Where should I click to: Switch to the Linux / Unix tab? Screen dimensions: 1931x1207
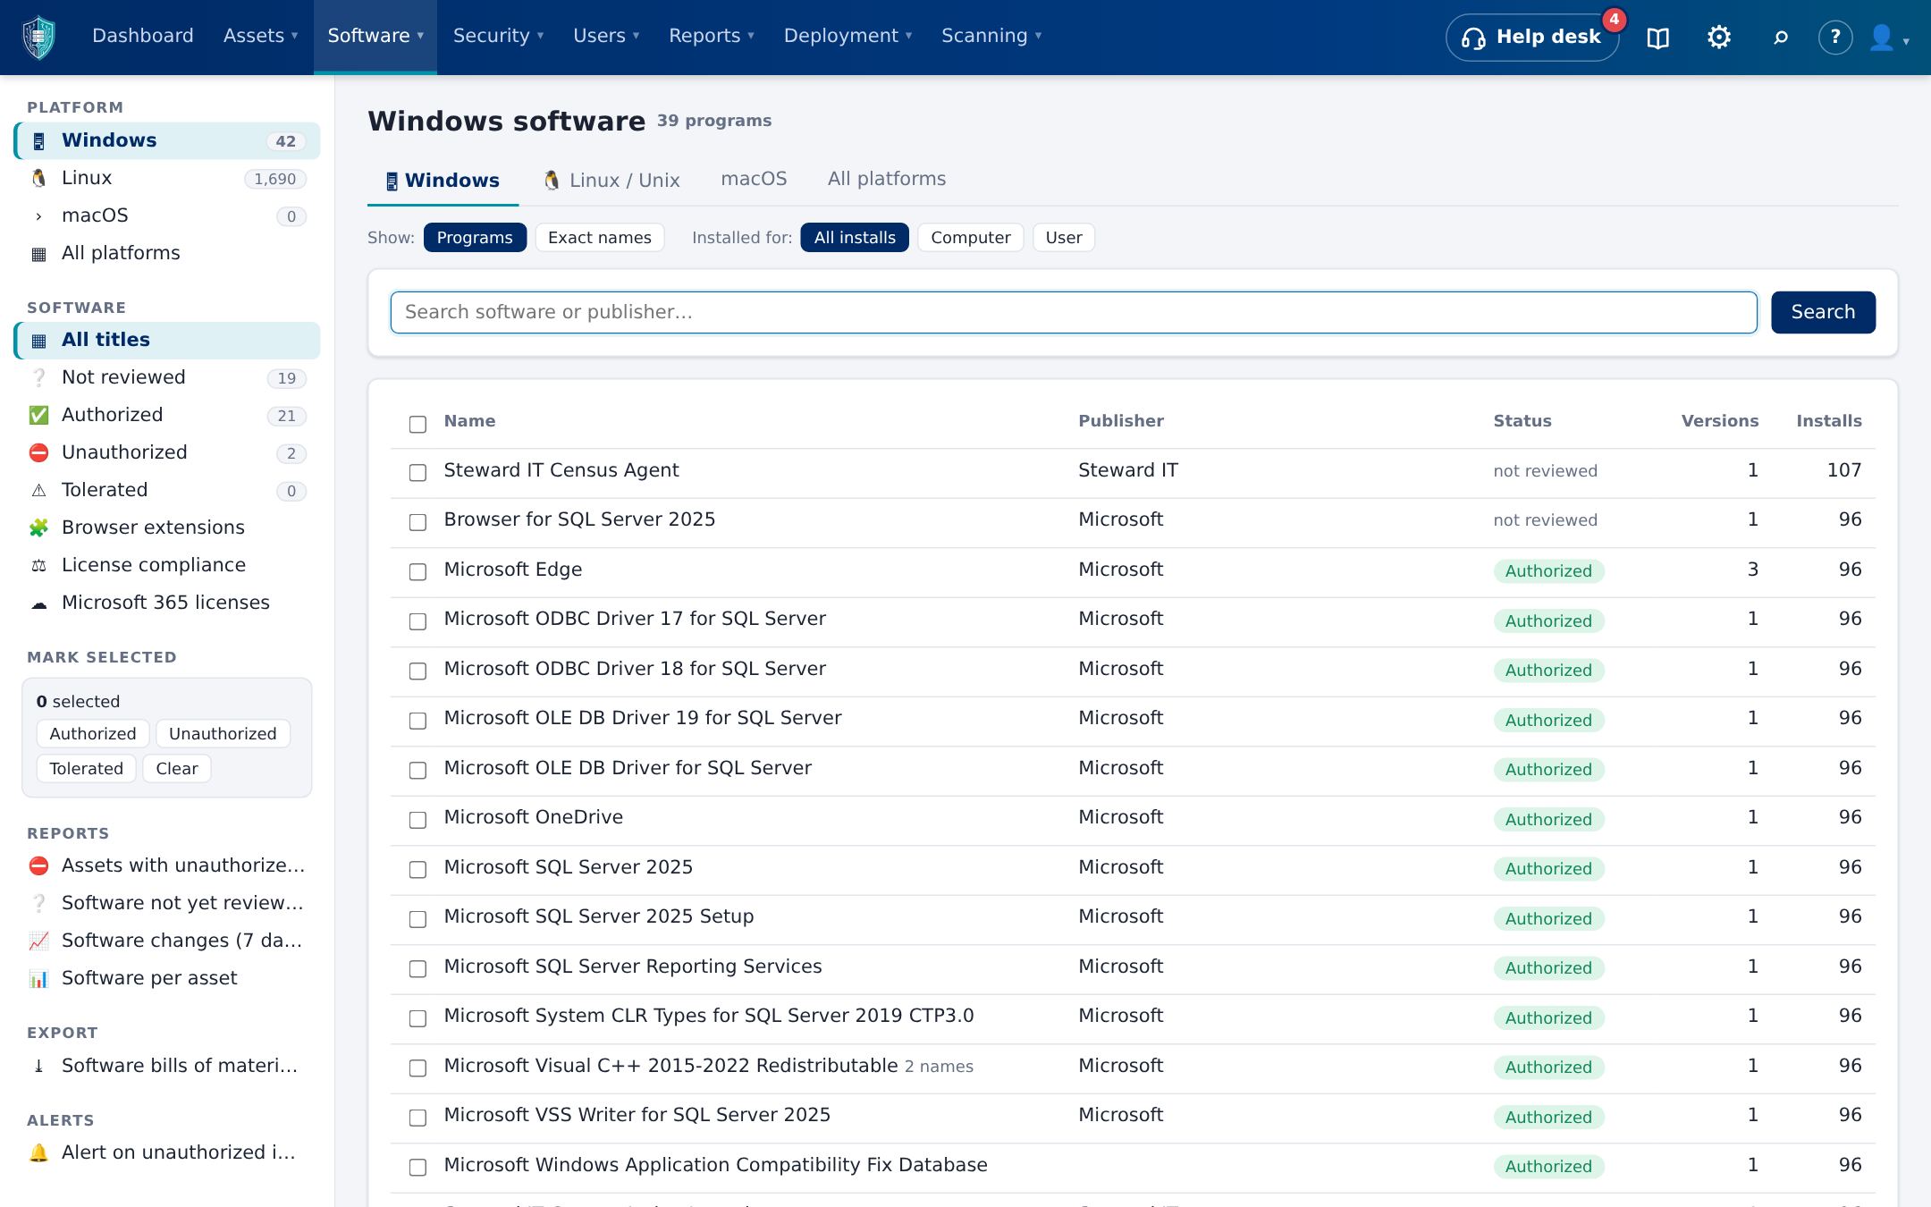click(x=611, y=180)
